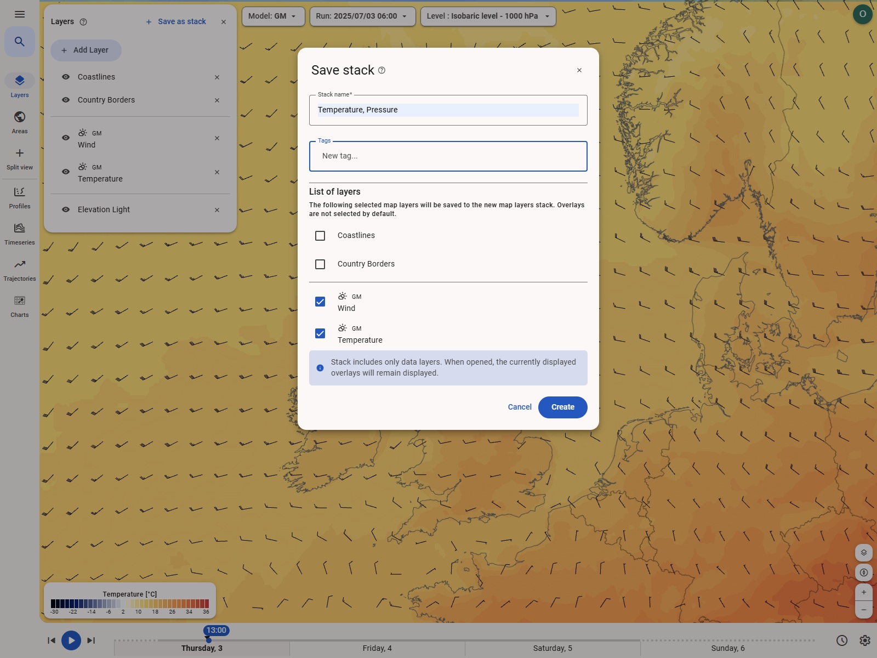Image resolution: width=877 pixels, height=658 pixels.
Task: Open the Timeseries sidebar tool
Action: pyautogui.click(x=20, y=234)
